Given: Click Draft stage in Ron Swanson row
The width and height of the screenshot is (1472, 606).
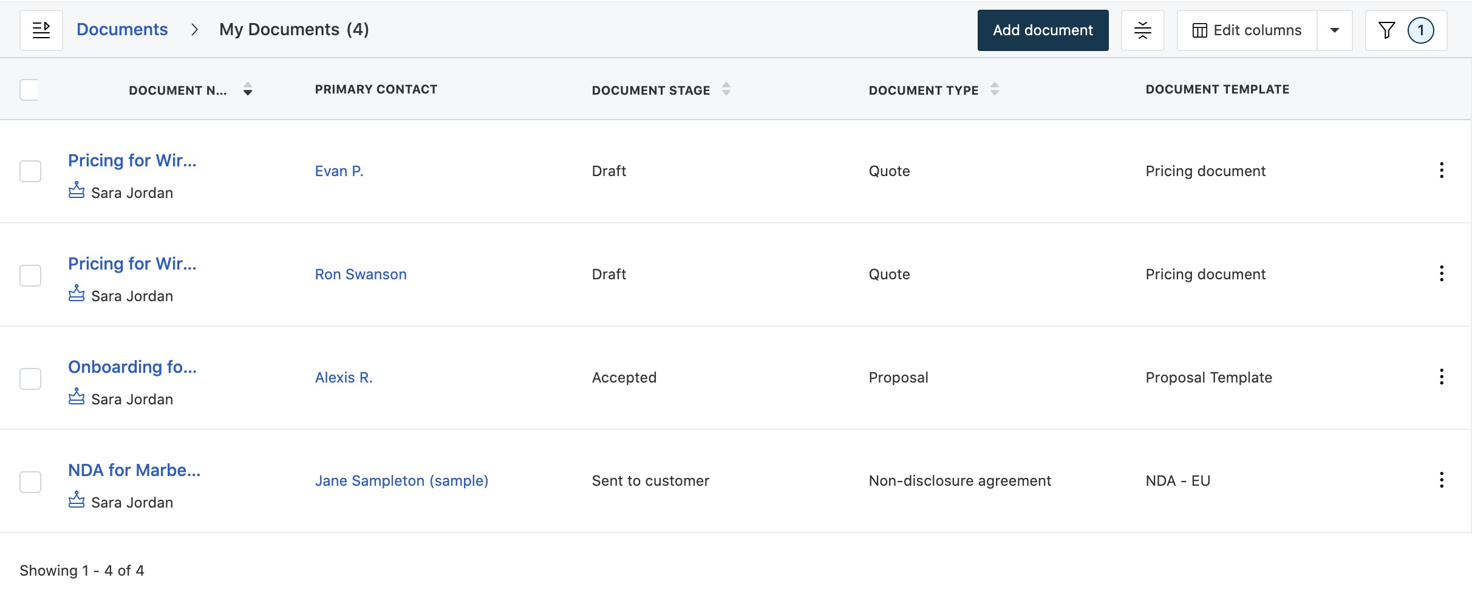Looking at the screenshot, I should [609, 274].
